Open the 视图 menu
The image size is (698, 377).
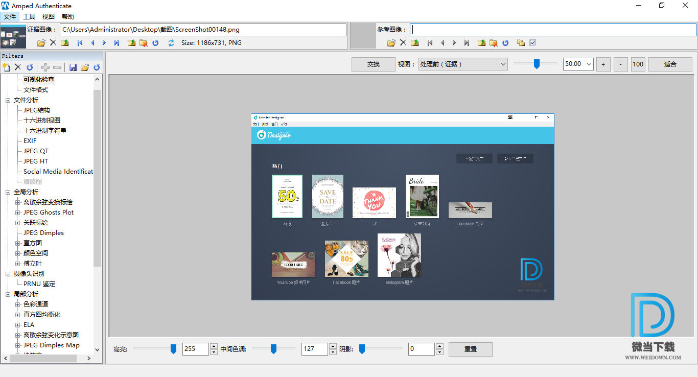pyautogui.click(x=49, y=17)
